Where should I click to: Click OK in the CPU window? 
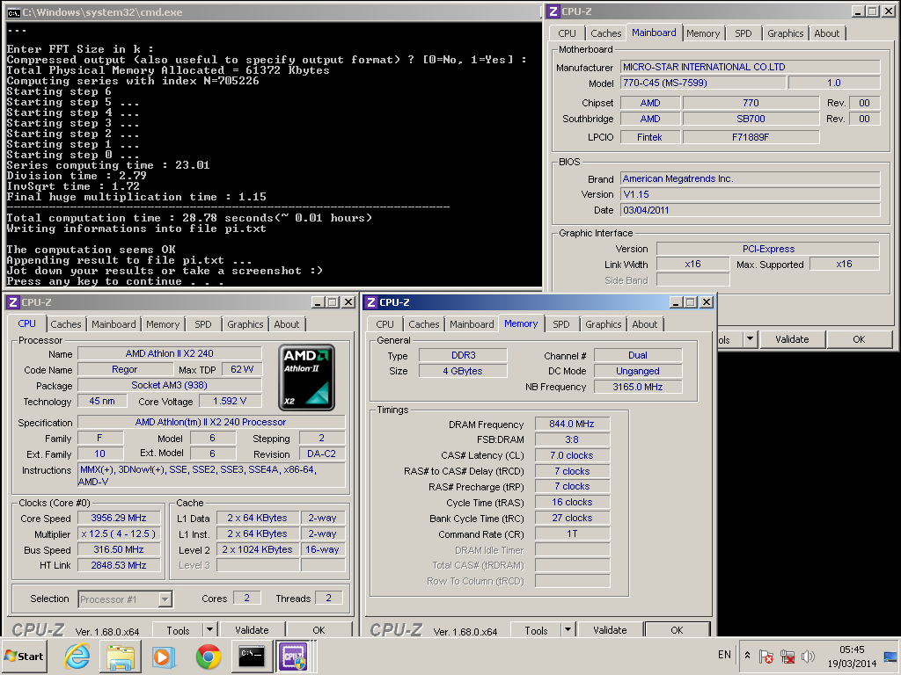coord(319,629)
